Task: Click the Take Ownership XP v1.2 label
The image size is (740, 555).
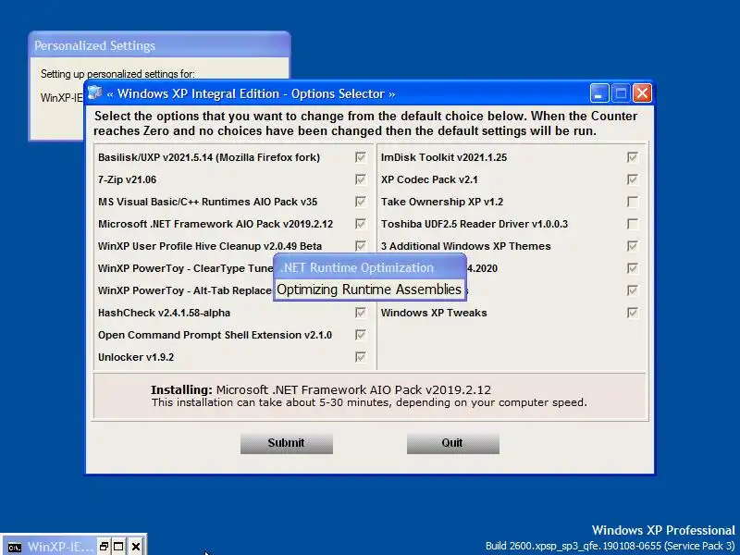Action: 442,202
